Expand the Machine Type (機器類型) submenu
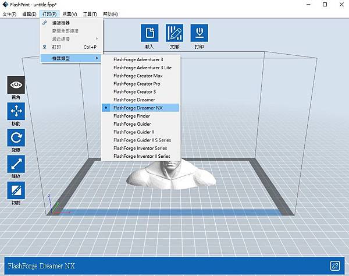This screenshot has height=276, width=349. [71, 58]
